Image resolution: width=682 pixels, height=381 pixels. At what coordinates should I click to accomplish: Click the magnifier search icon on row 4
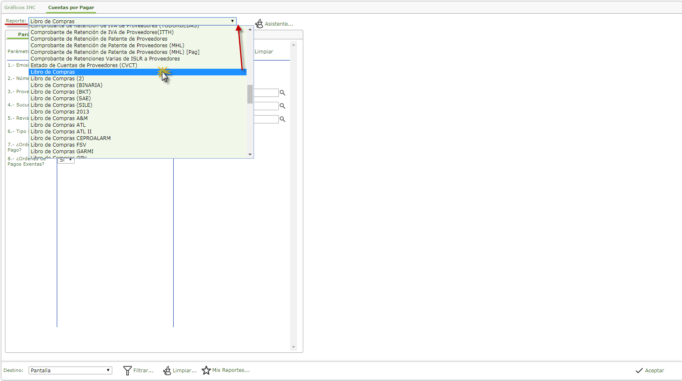pos(283,106)
